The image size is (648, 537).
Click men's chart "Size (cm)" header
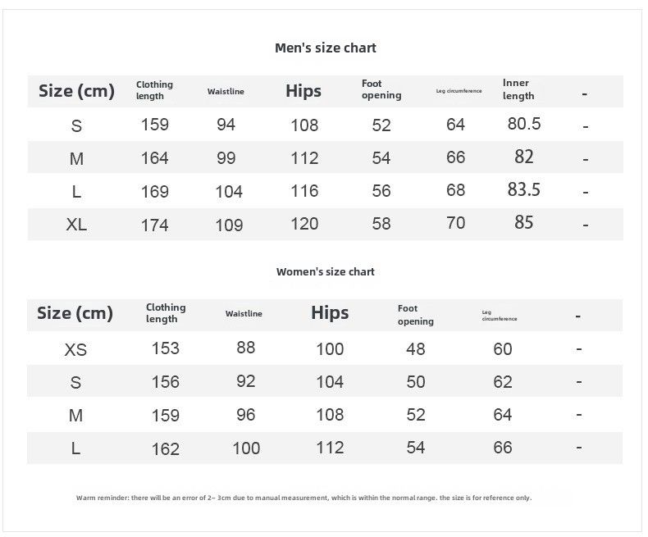[x=76, y=91]
